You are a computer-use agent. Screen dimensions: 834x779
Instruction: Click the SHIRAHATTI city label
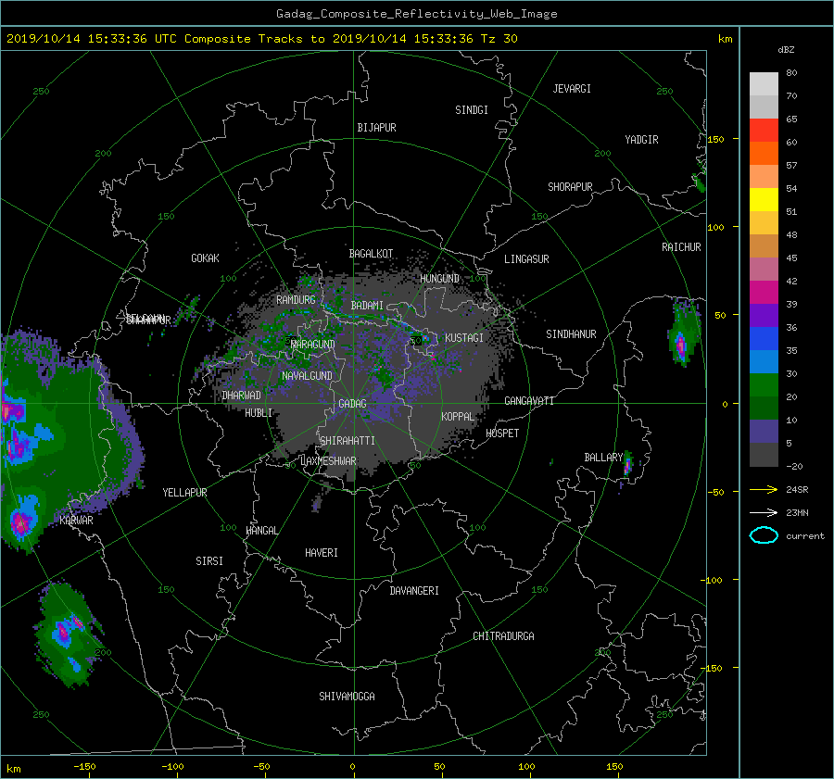pos(347,441)
